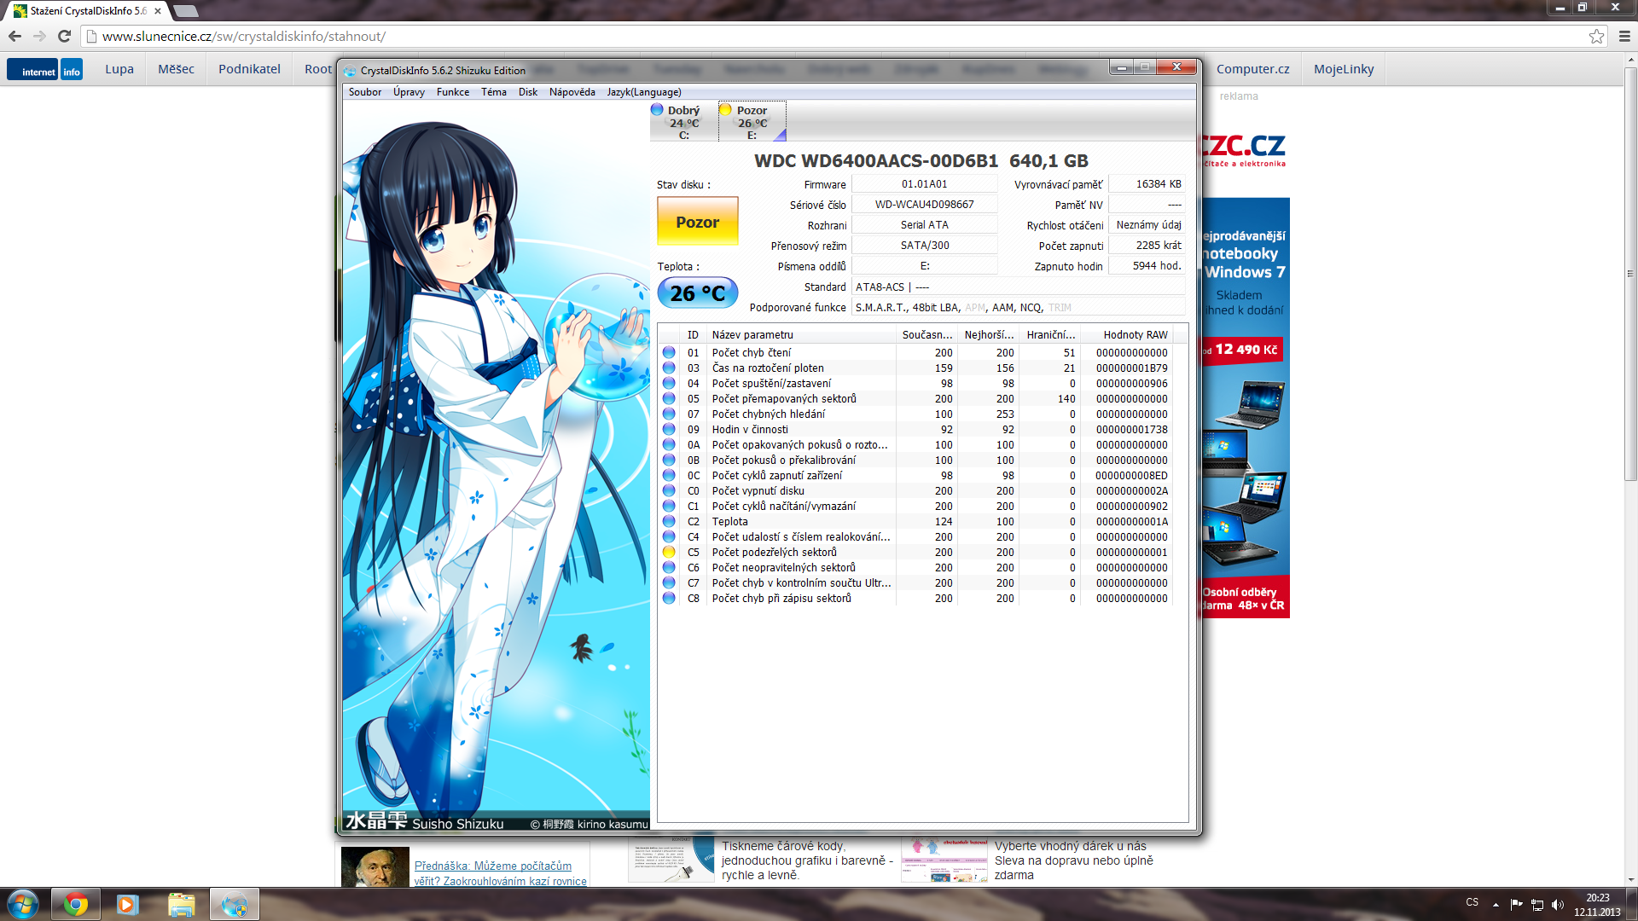The width and height of the screenshot is (1638, 921).
Task: Click the blue status orb beside Teplota row
Action: [x=669, y=521]
